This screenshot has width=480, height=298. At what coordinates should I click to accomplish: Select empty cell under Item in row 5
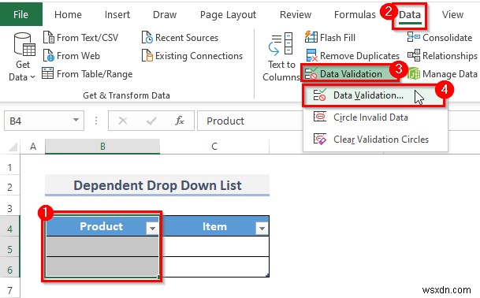[214, 246]
